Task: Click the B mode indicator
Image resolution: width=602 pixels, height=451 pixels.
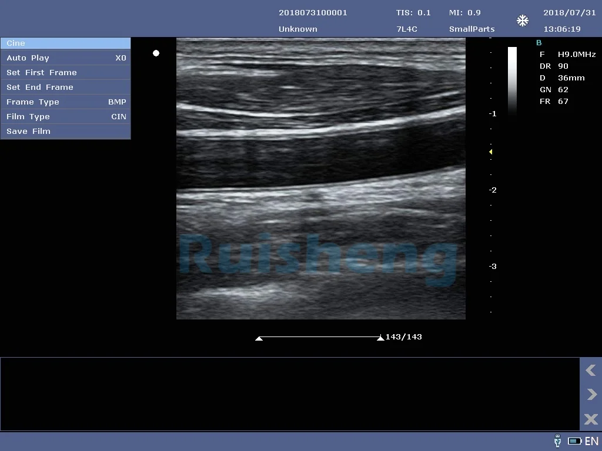Action: tap(539, 42)
